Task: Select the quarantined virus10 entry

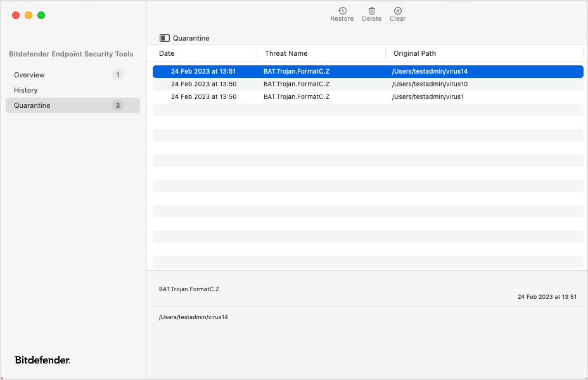Action: click(x=317, y=84)
